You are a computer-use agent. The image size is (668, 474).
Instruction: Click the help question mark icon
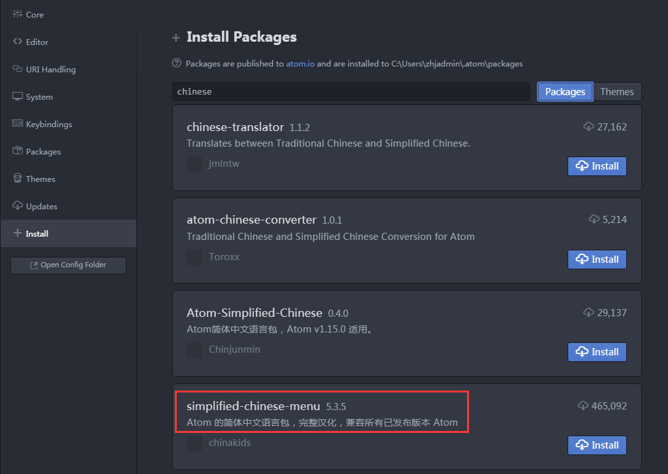[177, 63]
